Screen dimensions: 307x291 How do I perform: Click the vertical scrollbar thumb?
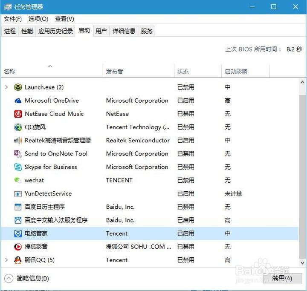(302, 176)
